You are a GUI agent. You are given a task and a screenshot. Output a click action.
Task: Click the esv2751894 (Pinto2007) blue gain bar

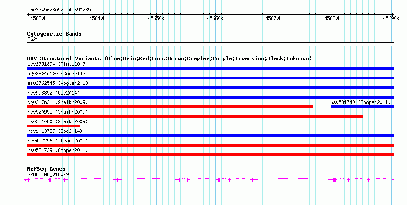pos(210,68)
